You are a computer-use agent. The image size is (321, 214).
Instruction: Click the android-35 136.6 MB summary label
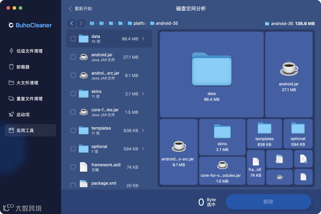290,23
